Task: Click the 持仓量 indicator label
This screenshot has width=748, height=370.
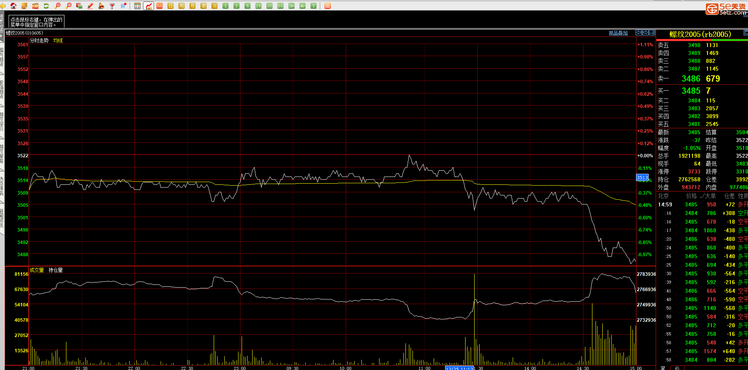Action: (x=55, y=270)
